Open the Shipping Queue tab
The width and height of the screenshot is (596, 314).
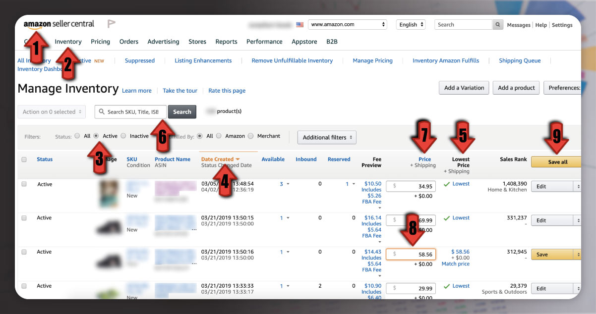(520, 60)
